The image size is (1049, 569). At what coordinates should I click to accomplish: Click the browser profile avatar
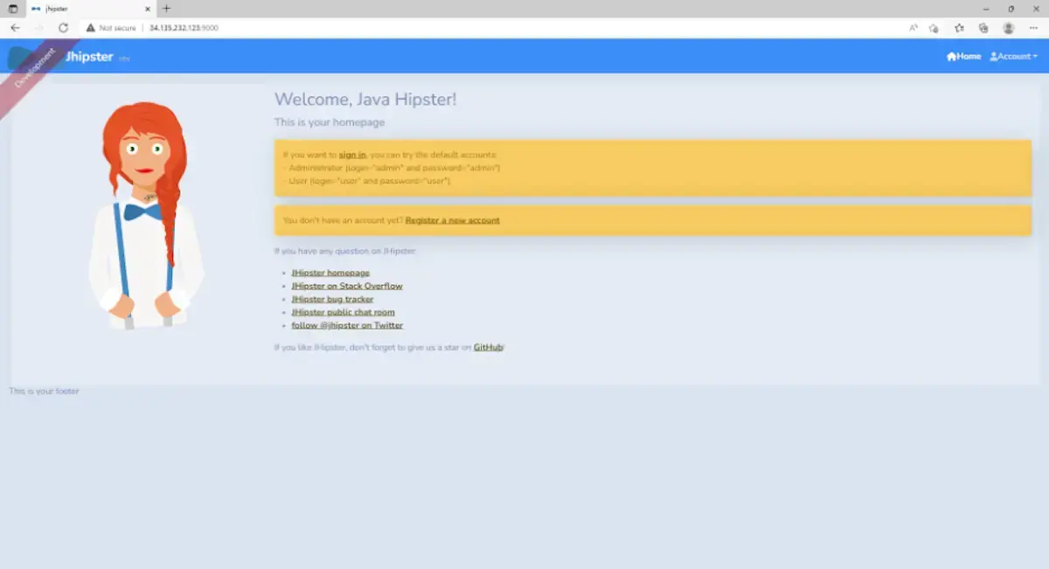pyautogui.click(x=1008, y=28)
